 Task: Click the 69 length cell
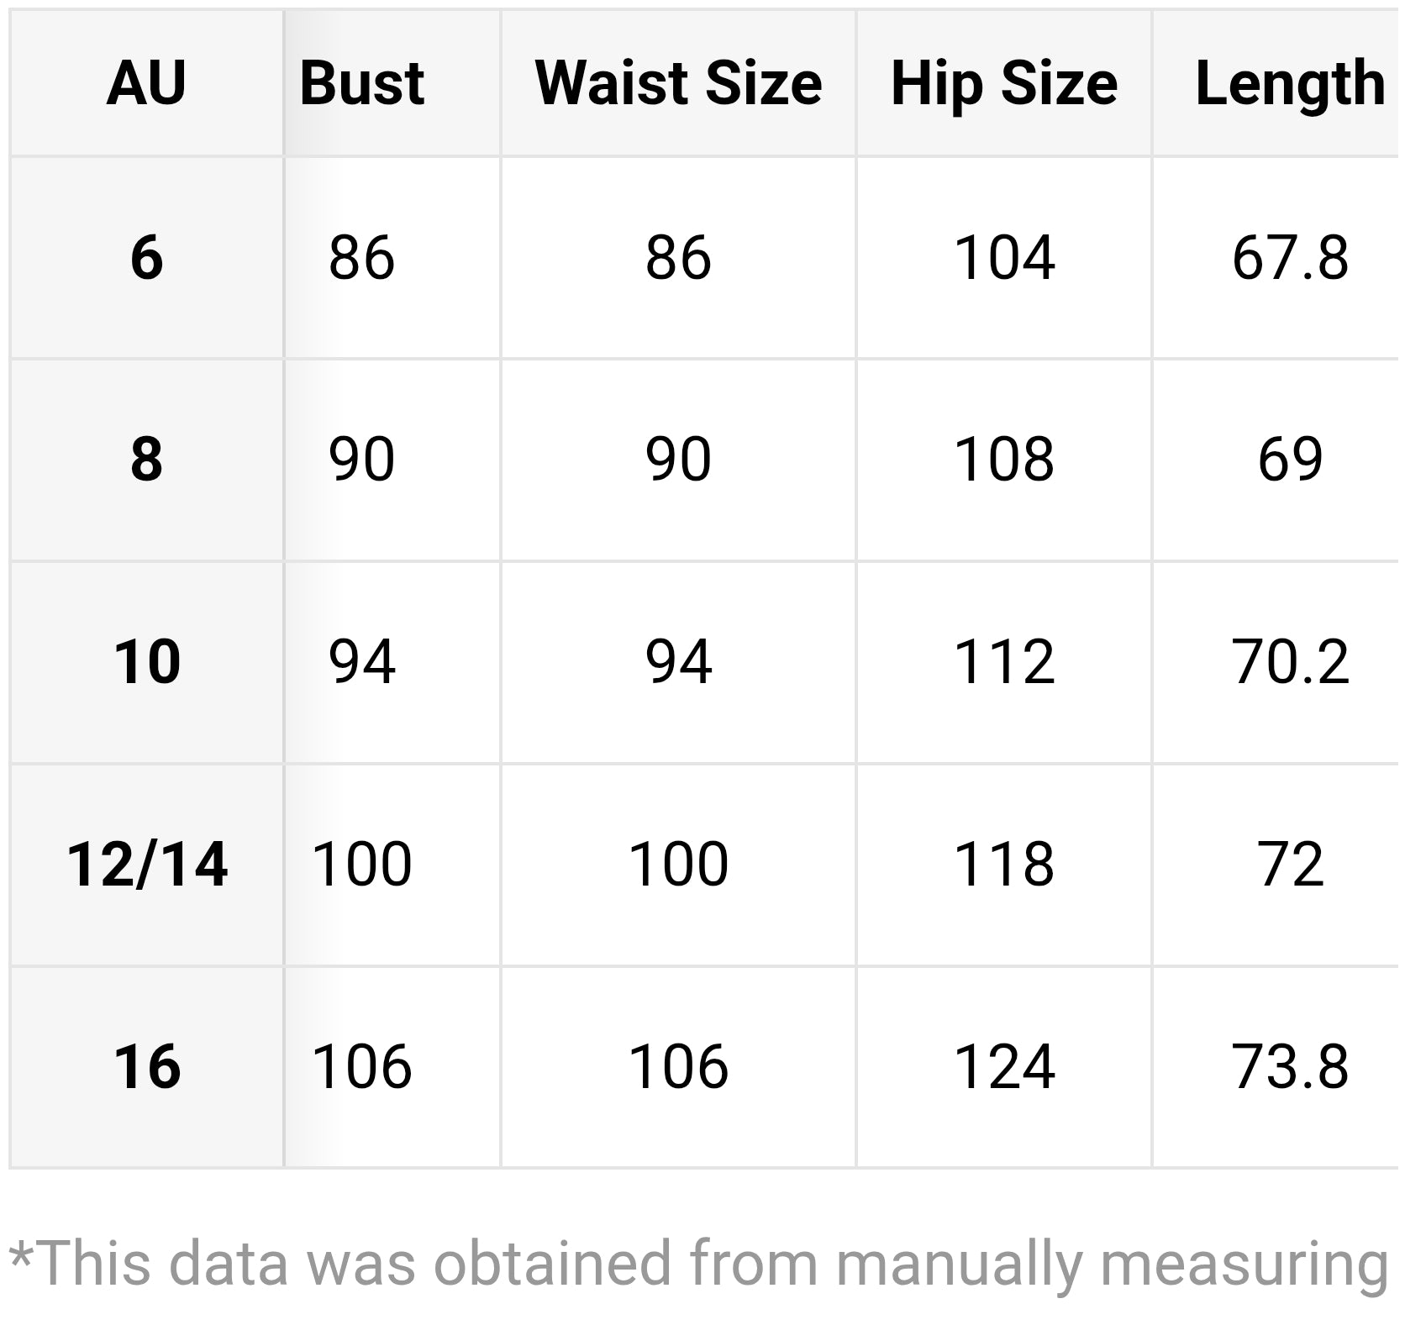[1290, 460]
